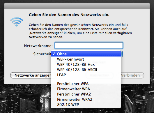Viewport: 154px width, 113px height.
Task: Select Persönlicher WPA entry
Action: 86,84
